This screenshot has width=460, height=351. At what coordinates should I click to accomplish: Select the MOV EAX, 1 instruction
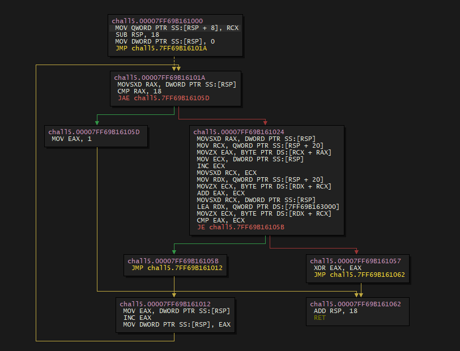[x=67, y=138]
